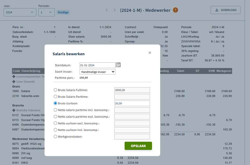Click the 8101 WKO row

(122, 163)
